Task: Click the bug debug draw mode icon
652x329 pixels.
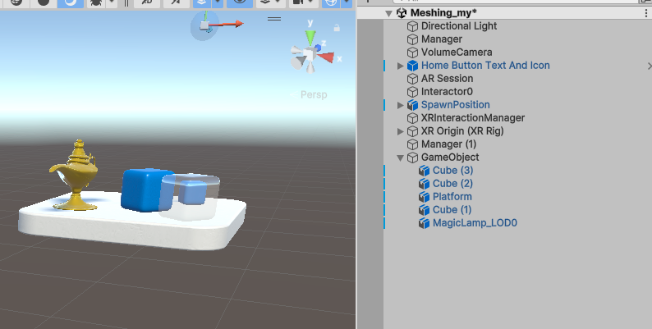Action: tap(96, 2)
